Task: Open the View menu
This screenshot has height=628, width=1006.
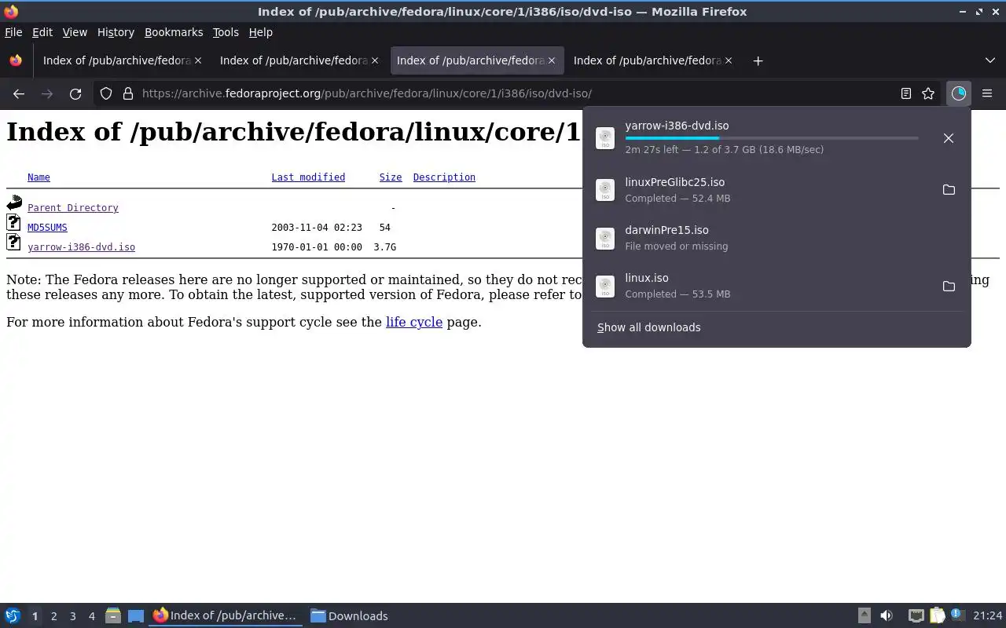Action: 75,32
